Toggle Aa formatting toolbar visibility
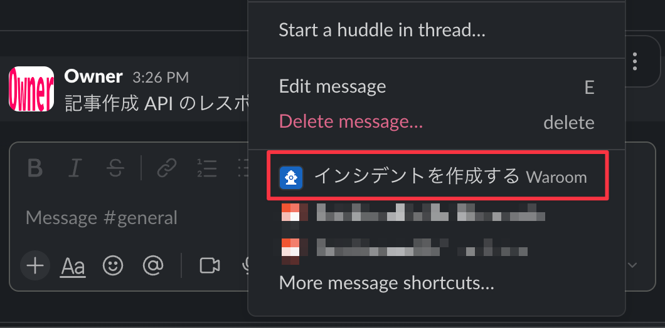This screenshot has height=328, width=665. coord(73,267)
